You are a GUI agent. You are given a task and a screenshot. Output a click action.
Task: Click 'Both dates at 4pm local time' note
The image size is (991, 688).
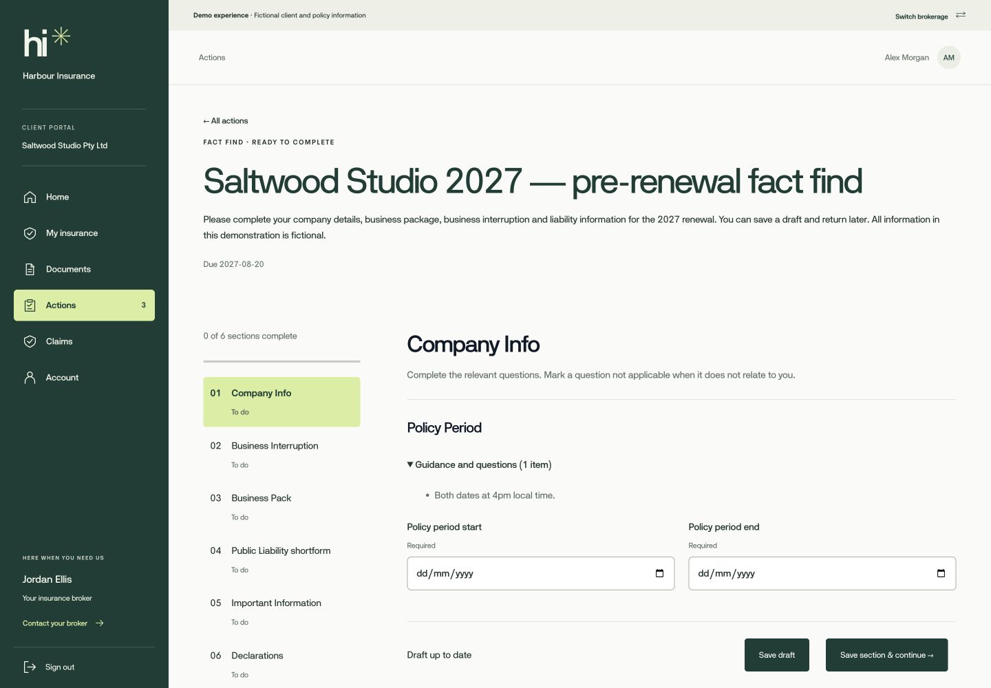[494, 495]
